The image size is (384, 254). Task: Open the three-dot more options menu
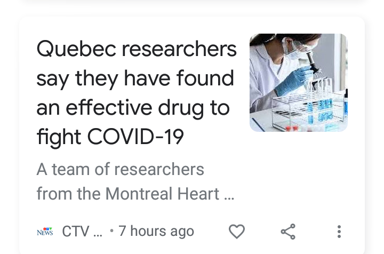pyautogui.click(x=339, y=231)
